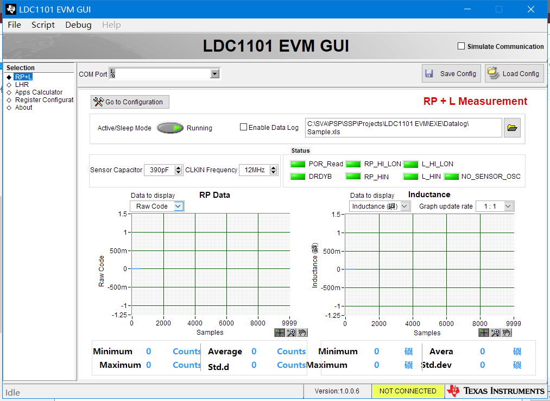
Task: Toggle the Active/Sleep Mode switch
Action: (170, 128)
